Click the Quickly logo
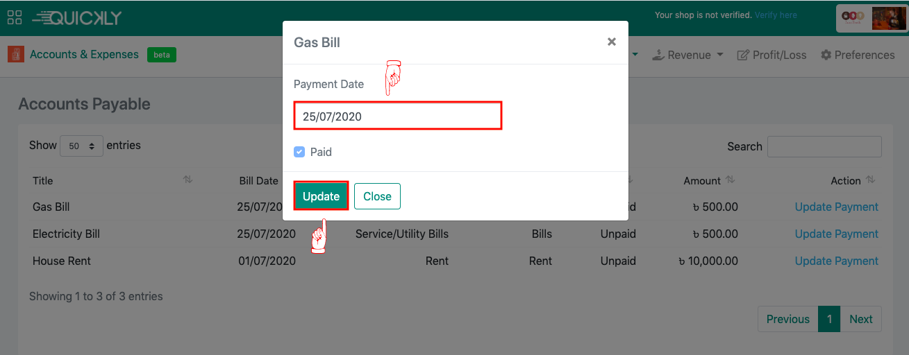Image resolution: width=909 pixels, height=355 pixels. (x=76, y=18)
